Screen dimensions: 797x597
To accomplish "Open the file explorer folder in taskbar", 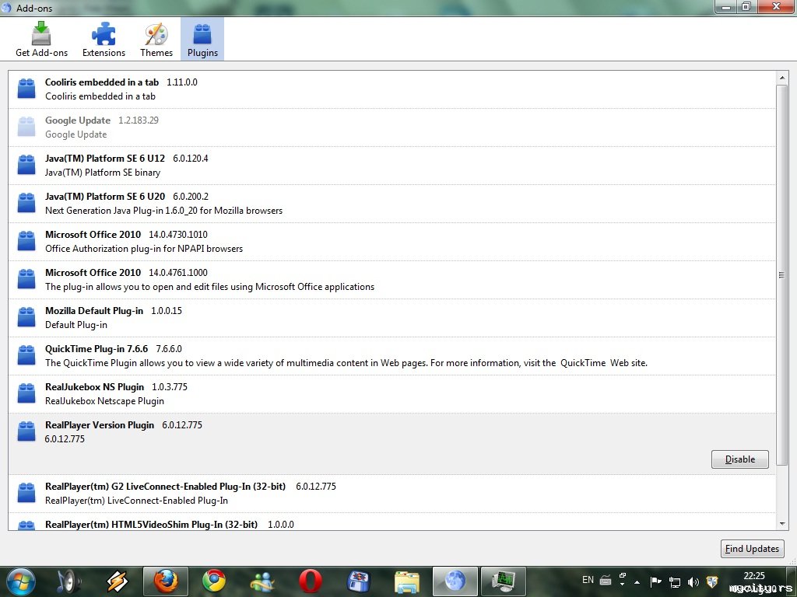I will (406, 581).
